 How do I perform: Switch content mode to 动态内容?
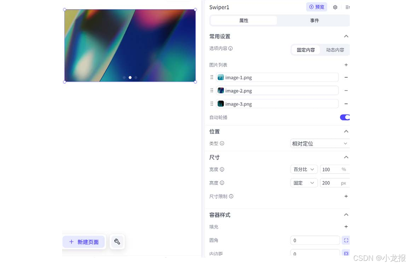coord(334,50)
